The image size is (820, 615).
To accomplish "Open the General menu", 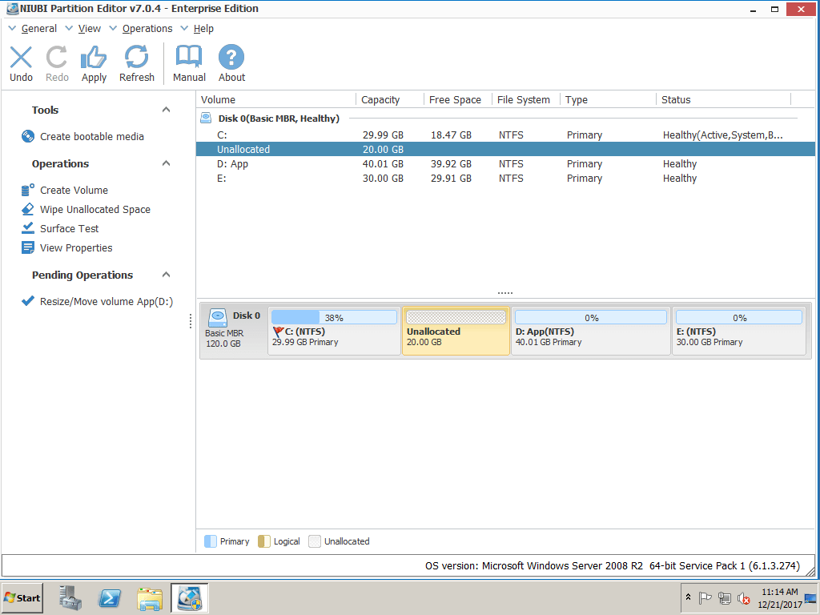I will tap(38, 29).
